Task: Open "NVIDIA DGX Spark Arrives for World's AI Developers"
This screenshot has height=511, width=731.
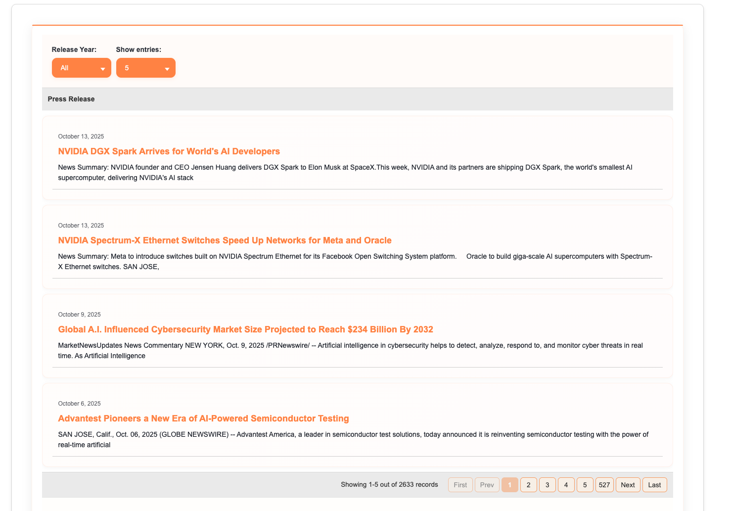Action: pos(169,151)
